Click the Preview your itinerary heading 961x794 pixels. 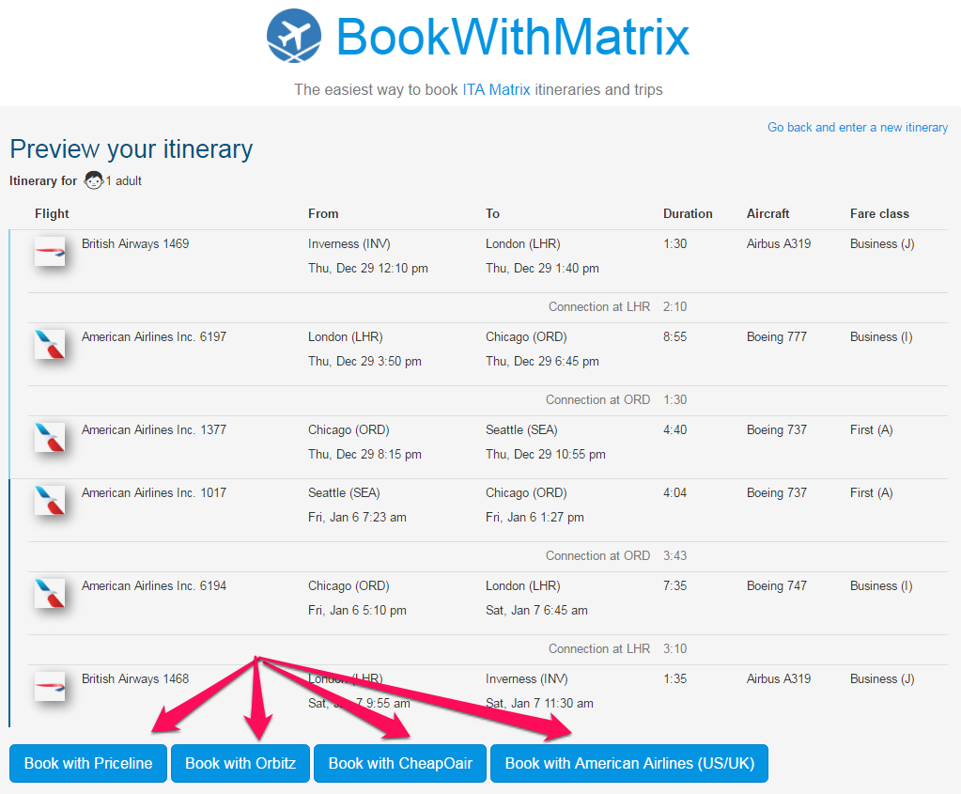tap(132, 149)
